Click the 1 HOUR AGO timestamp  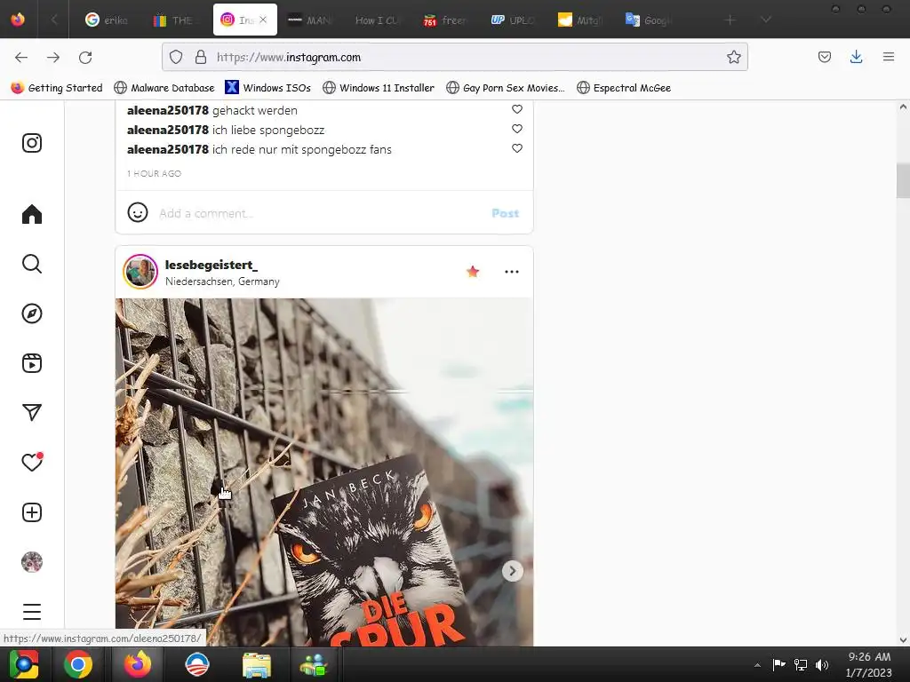155,173
